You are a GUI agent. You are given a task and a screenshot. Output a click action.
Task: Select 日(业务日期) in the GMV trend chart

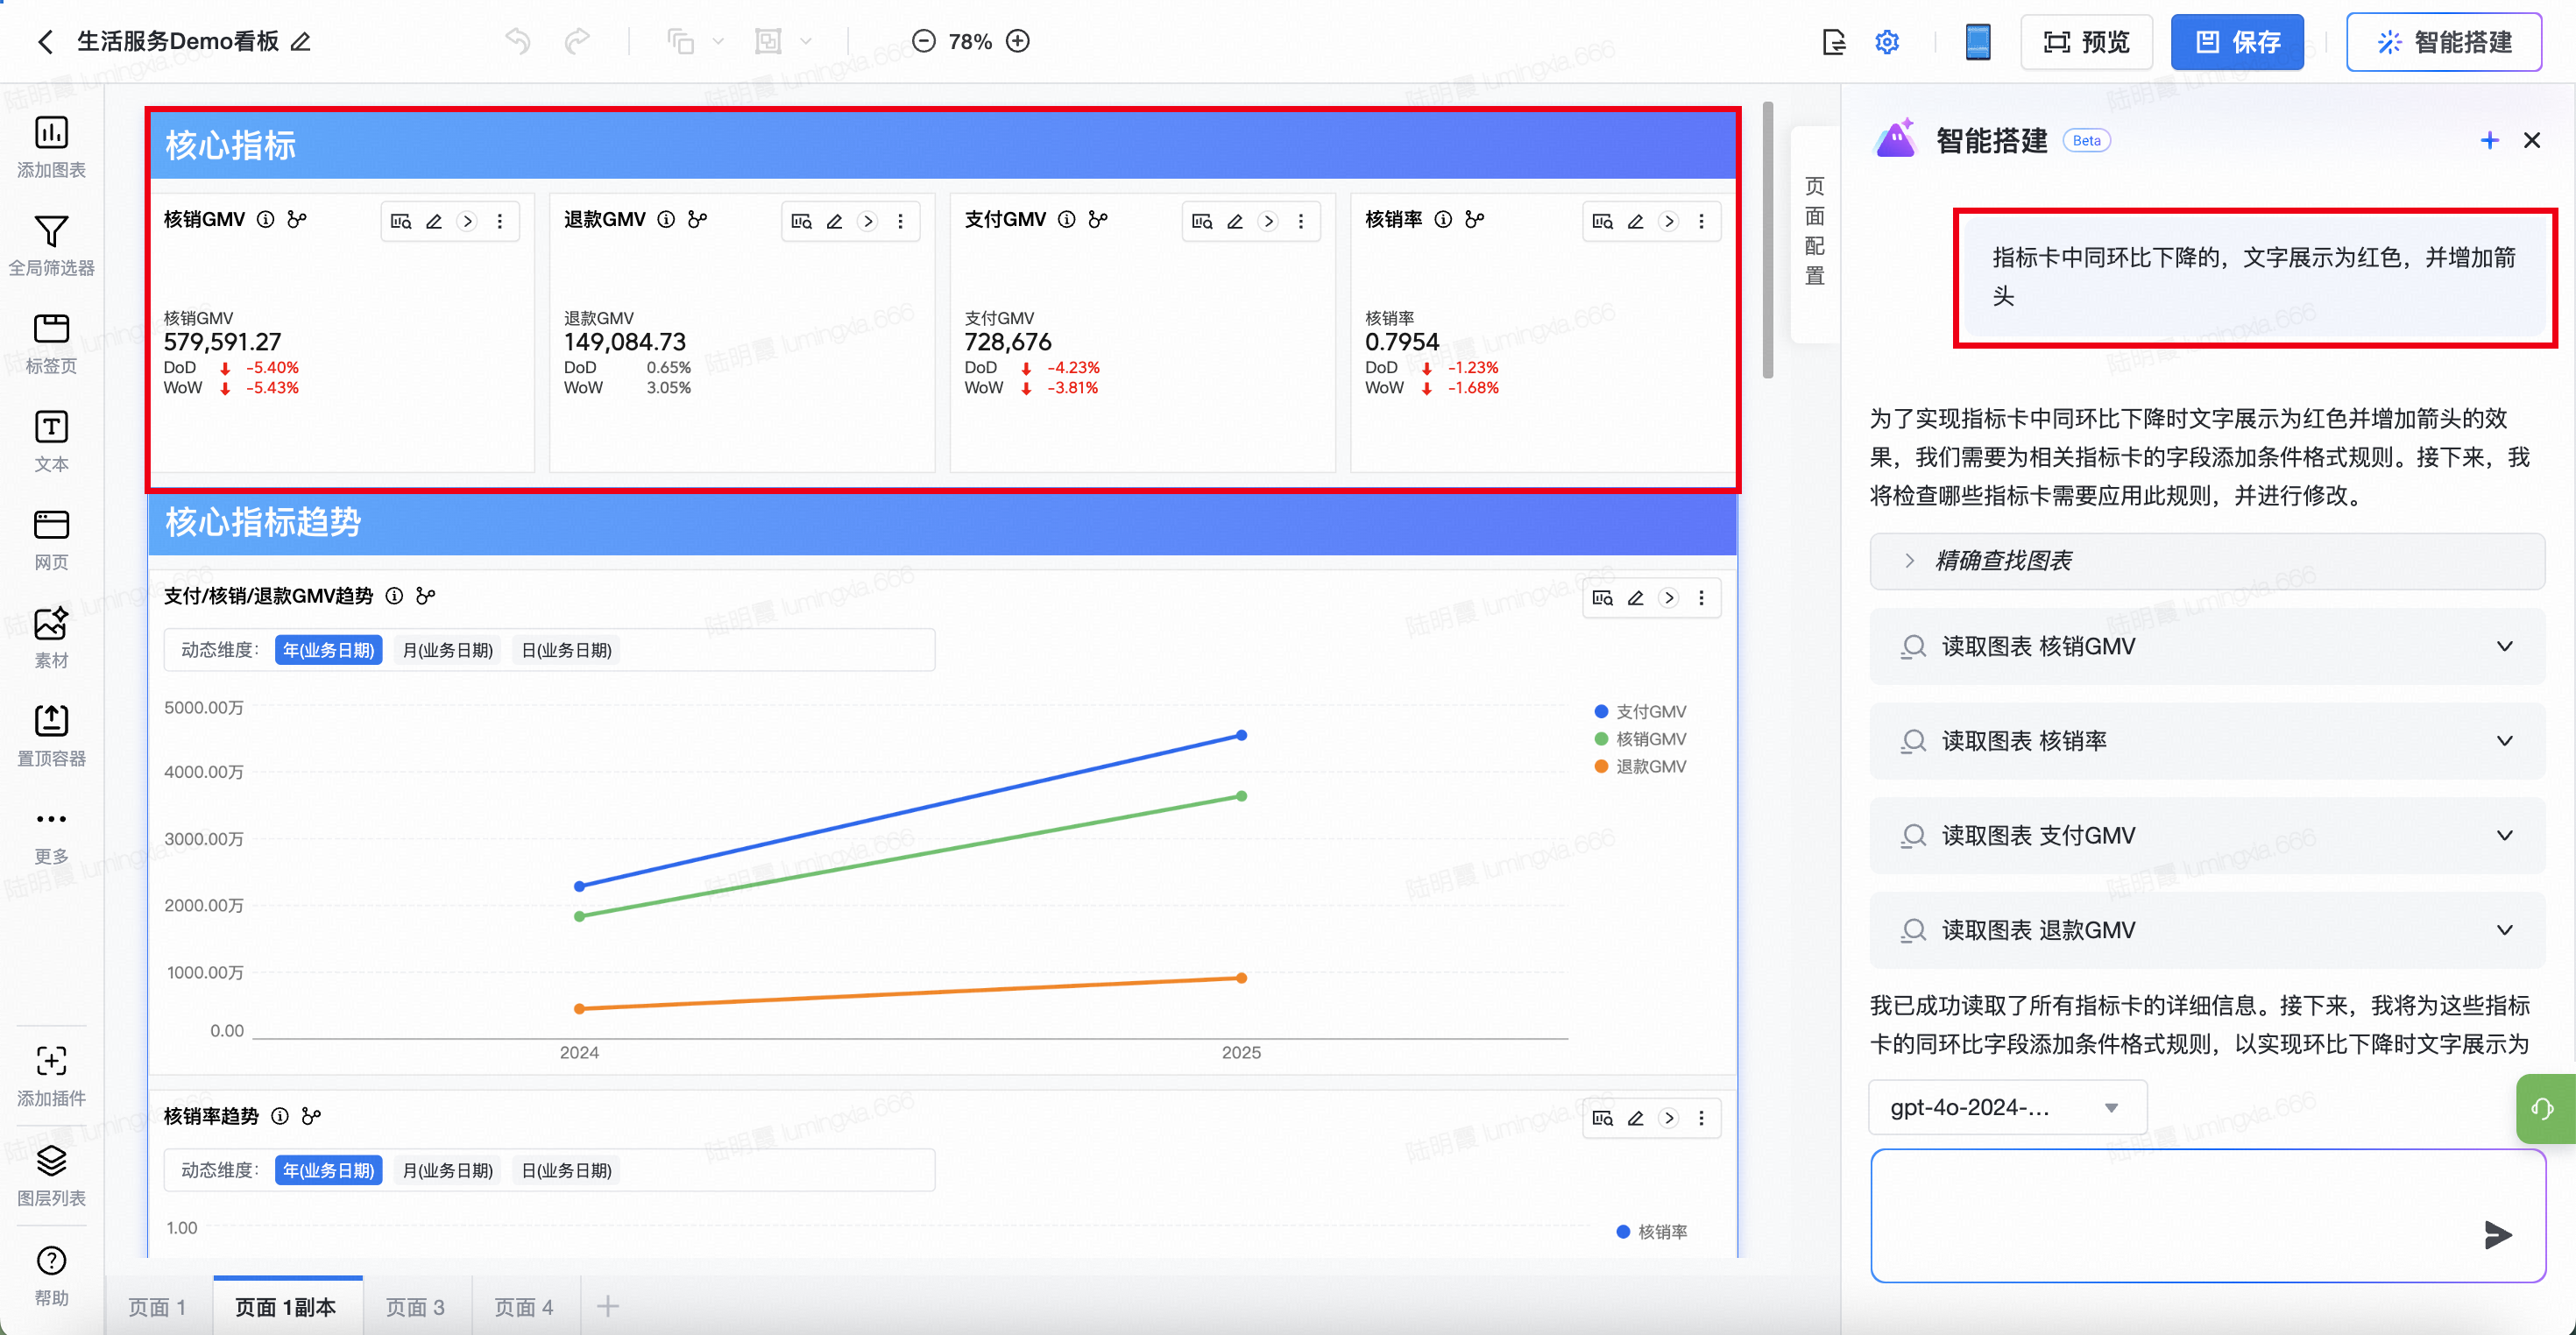tap(566, 650)
